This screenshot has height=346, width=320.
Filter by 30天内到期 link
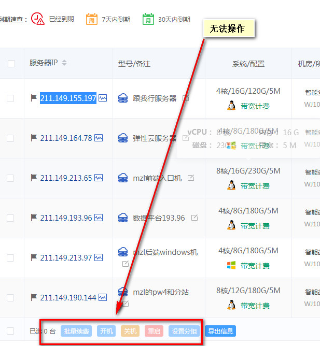174,19
